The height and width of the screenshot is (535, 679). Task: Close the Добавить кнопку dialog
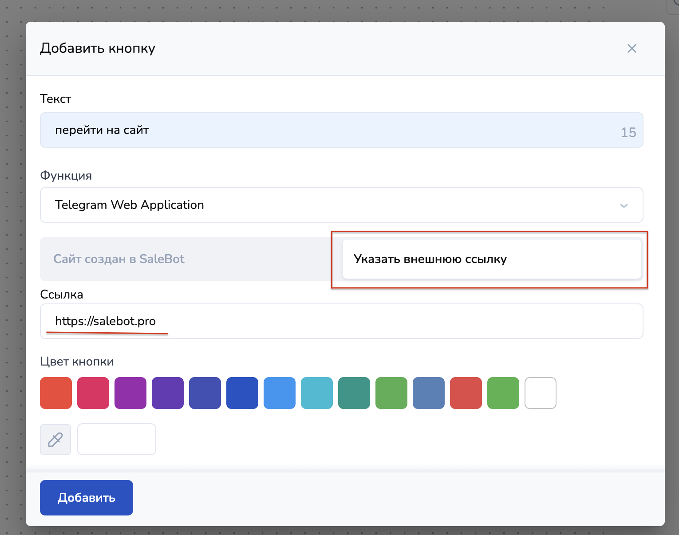click(x=632, y=48)
